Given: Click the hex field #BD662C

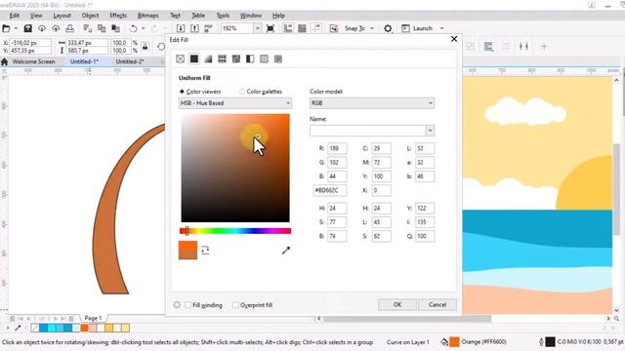Looking at the screenshot, I should (330, 190).
